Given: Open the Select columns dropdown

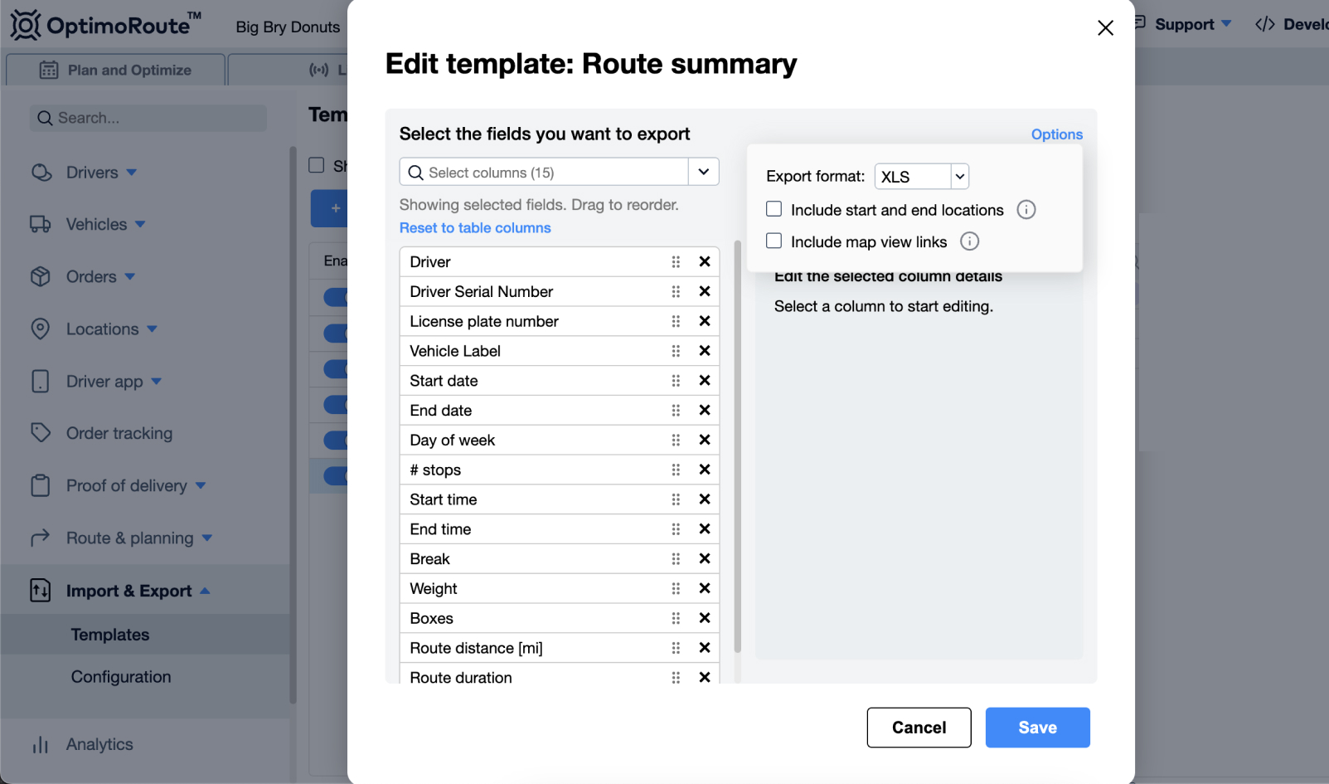Looking at the screenshot, I should pyautogui.click(x=703, y=172).
